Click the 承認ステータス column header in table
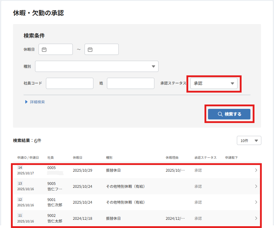 (205, 158)
